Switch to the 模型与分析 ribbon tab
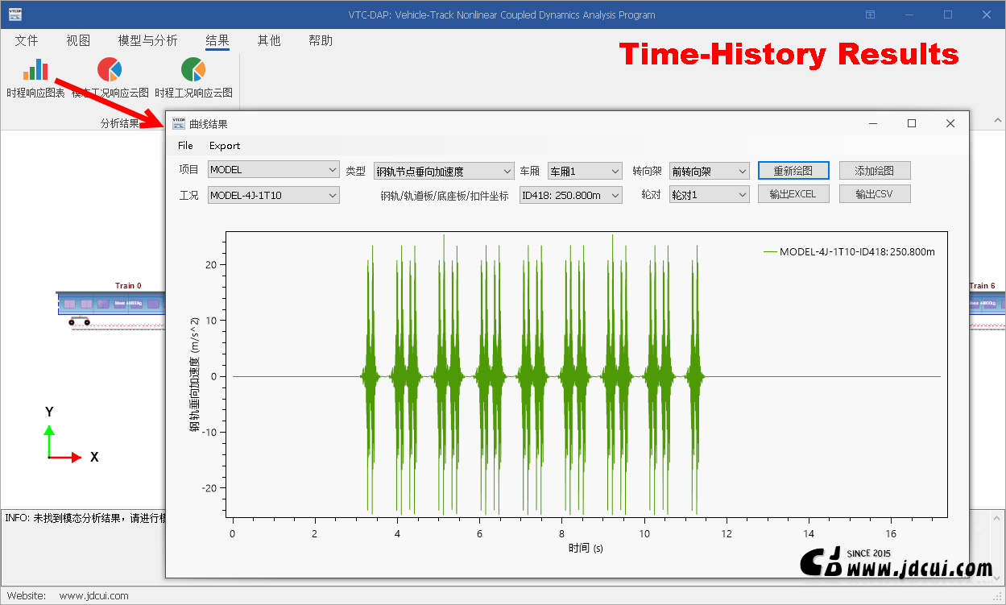The image size is (1006, 605). [147, 40]
